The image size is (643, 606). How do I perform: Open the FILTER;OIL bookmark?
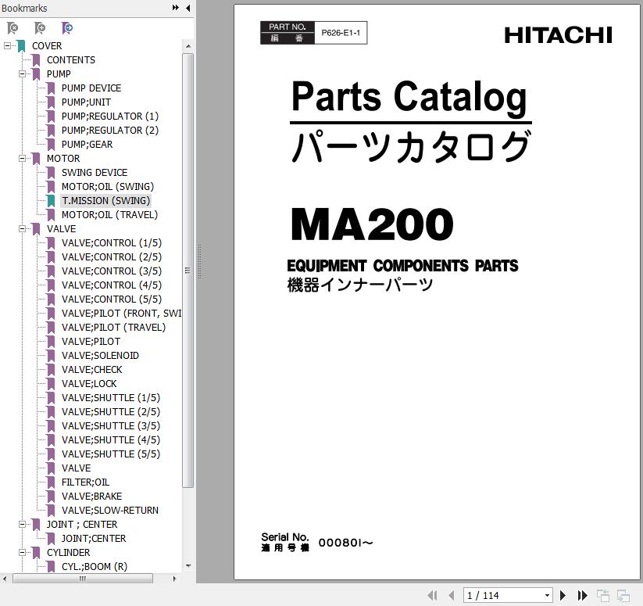[85, 482]
